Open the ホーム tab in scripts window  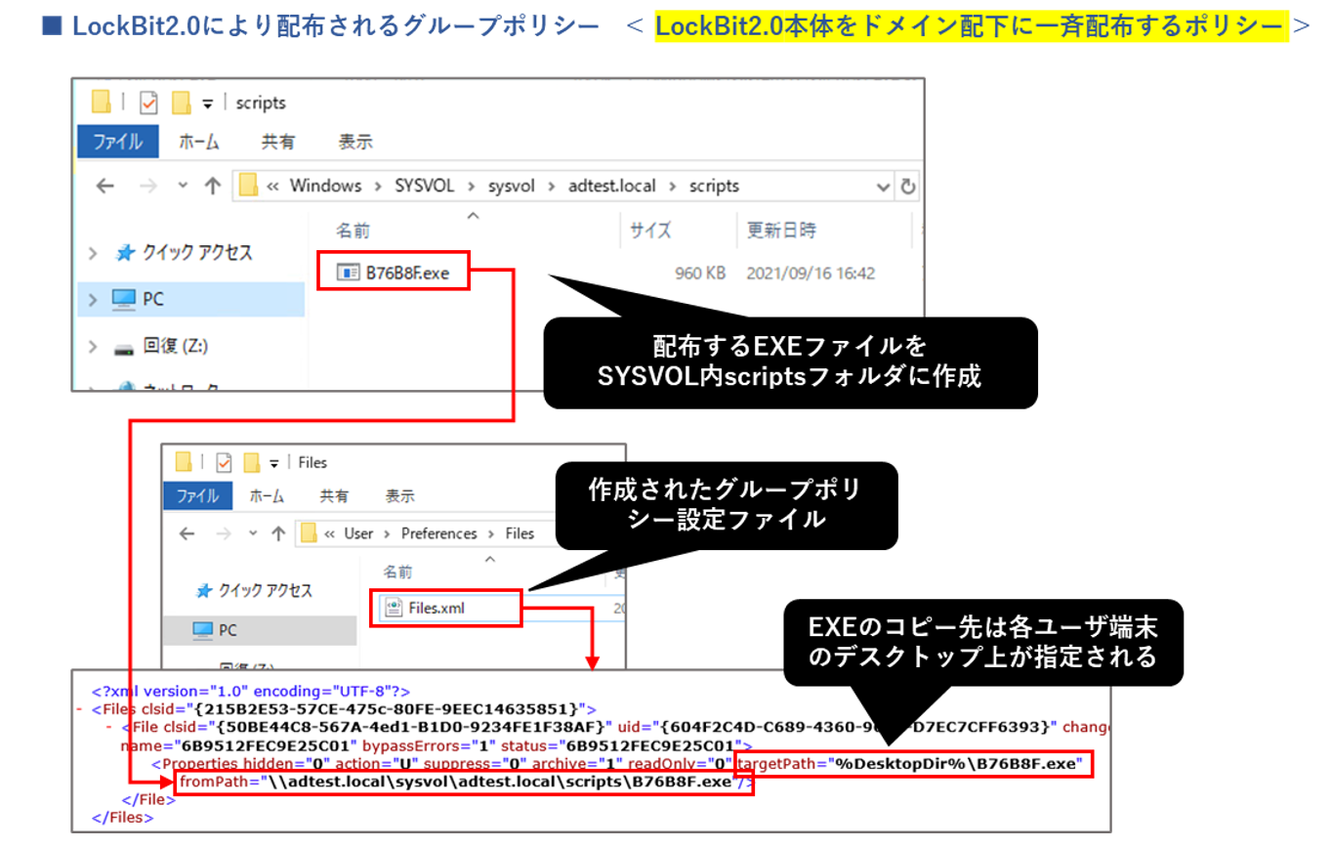pyautogui.click(x=198, y=142)
